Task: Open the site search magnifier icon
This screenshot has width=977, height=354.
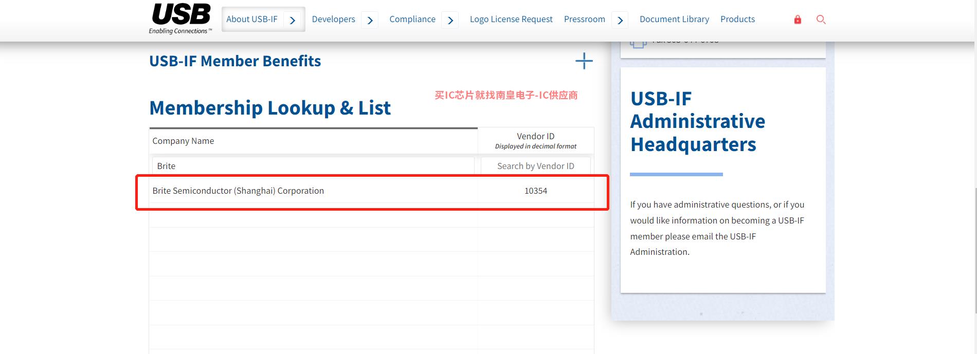Action: (x=821, y=20)
